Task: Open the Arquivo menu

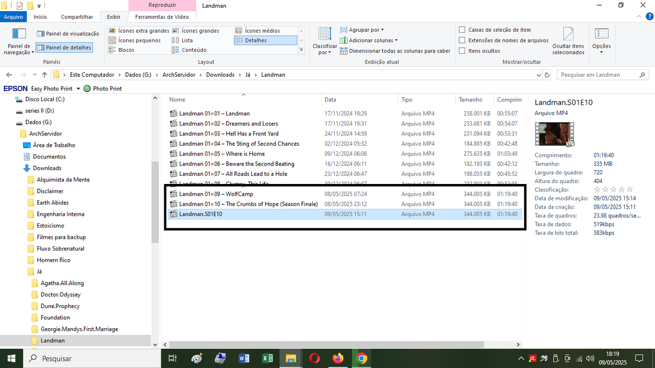Action: [13, 17]
